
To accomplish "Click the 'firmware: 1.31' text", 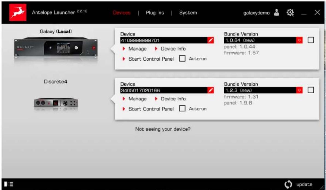I will click(x=241, y=97).
